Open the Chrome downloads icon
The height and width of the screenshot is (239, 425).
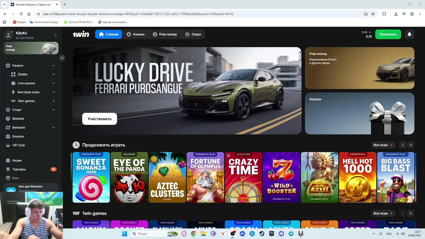[396, 14]
